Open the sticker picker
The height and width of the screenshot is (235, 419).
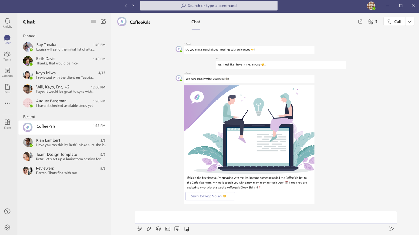[177, 229]
